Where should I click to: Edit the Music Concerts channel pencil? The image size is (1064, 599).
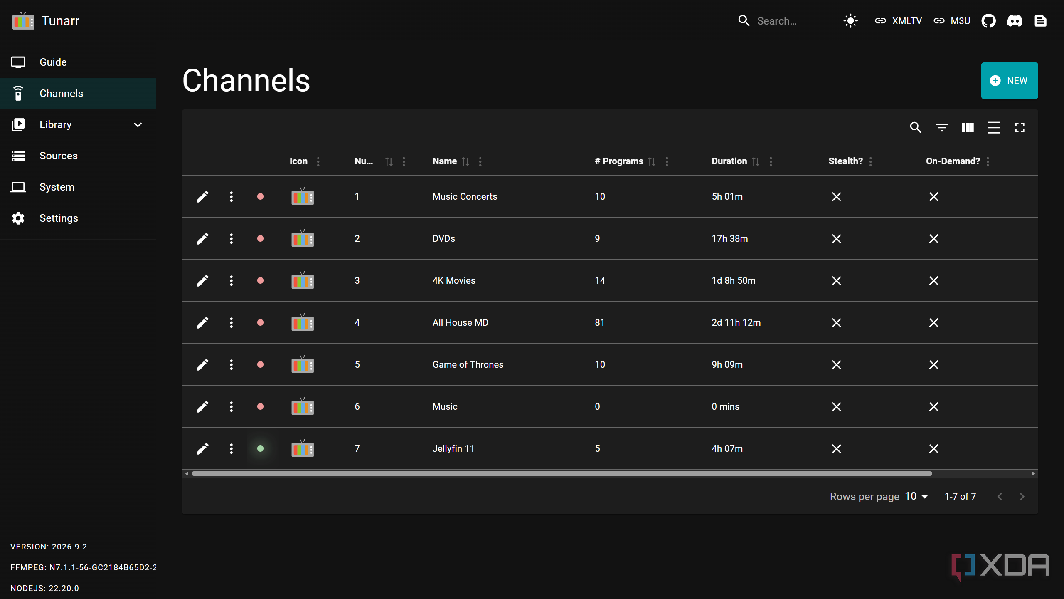coord(202,197)
